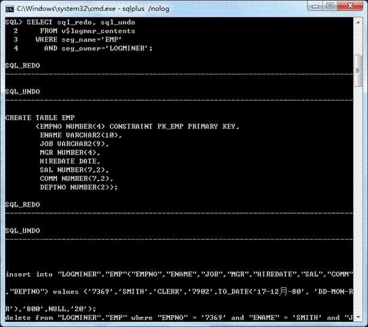Click the 'DEPTNO NUMBER(2));' line
The height and width of the screenshot is (327, 368).
click(79, 187)
